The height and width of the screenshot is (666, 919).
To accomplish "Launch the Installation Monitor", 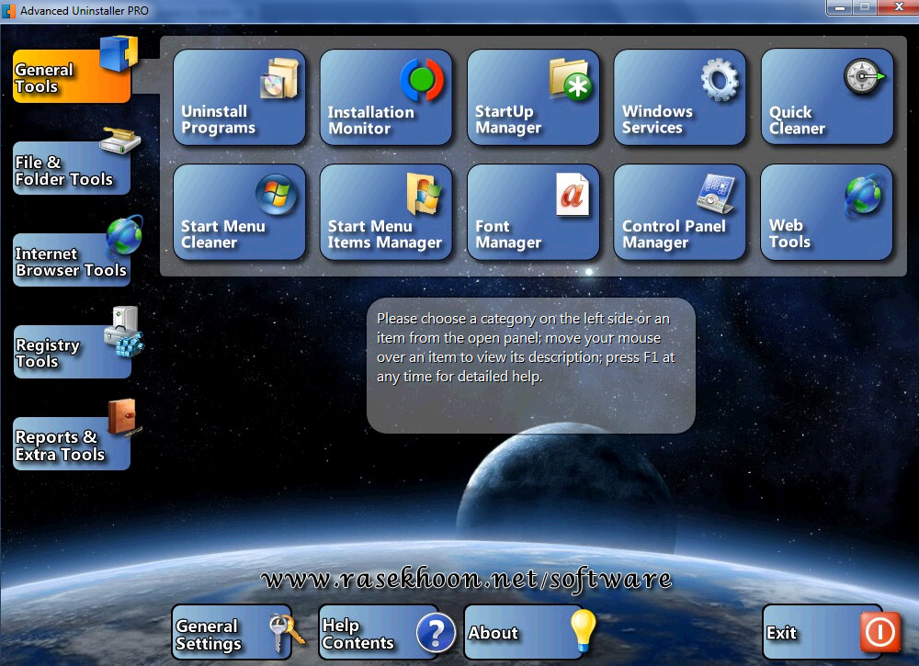I will pyautogui.click(x=386, y=97).
